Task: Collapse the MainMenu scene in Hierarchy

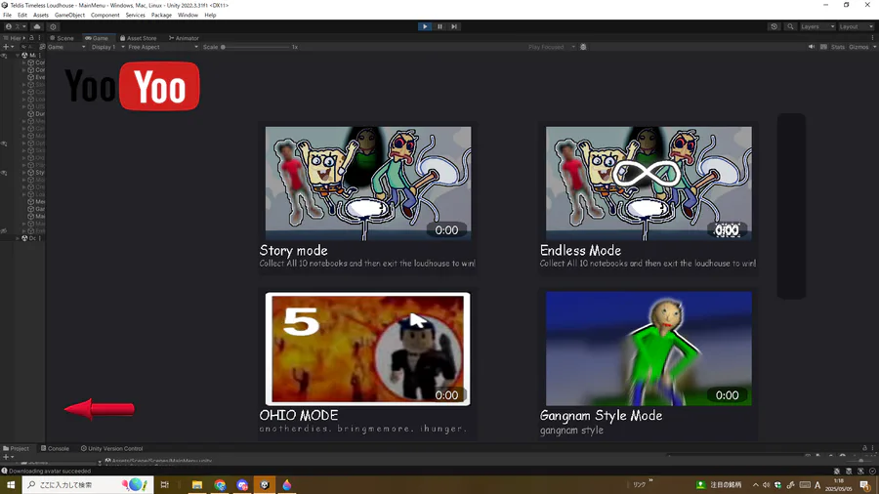Action: (x=18, y=56)
